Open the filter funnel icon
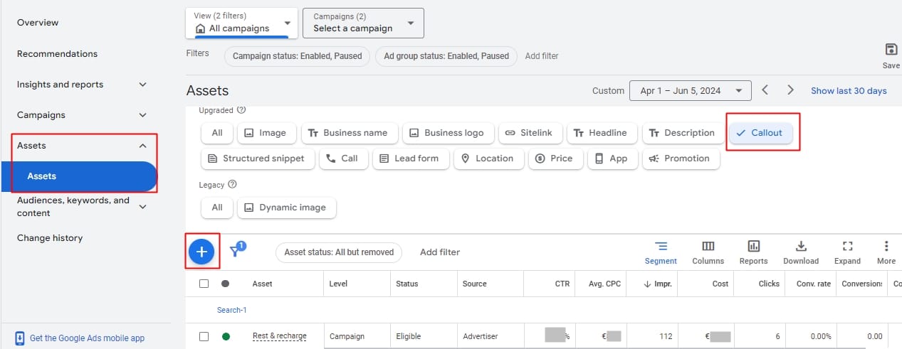The height and width of the screenshot is (349, 902). tap(237, 251)
